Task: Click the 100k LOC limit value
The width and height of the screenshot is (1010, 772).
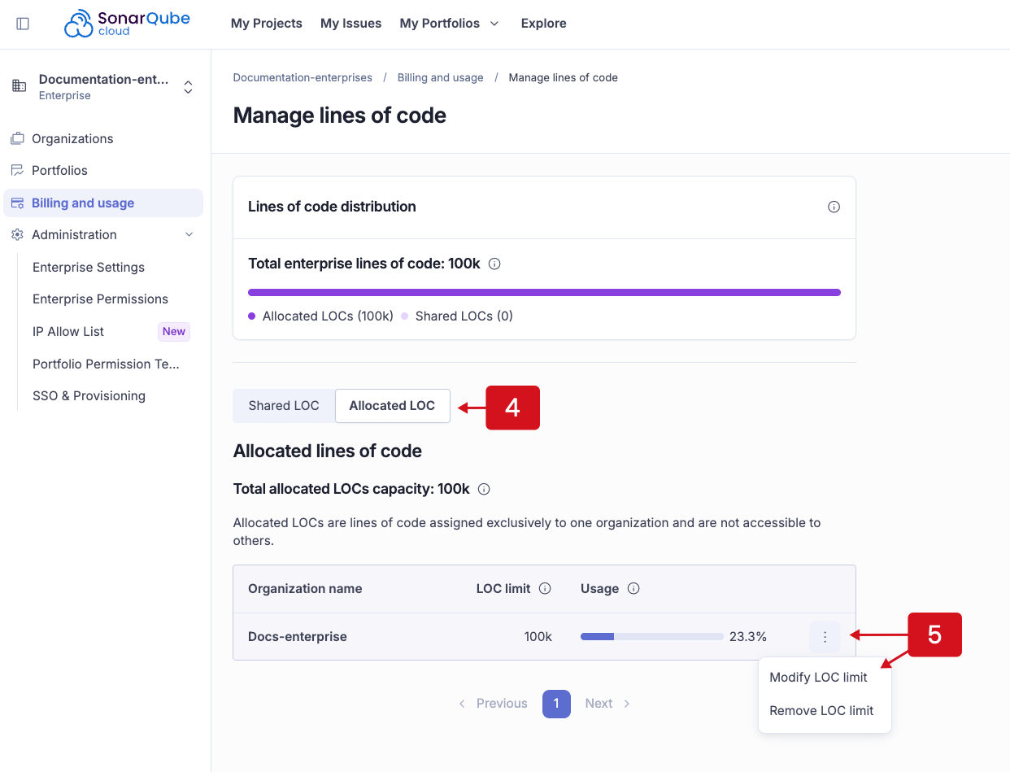Action: click(x=538, y=637)
